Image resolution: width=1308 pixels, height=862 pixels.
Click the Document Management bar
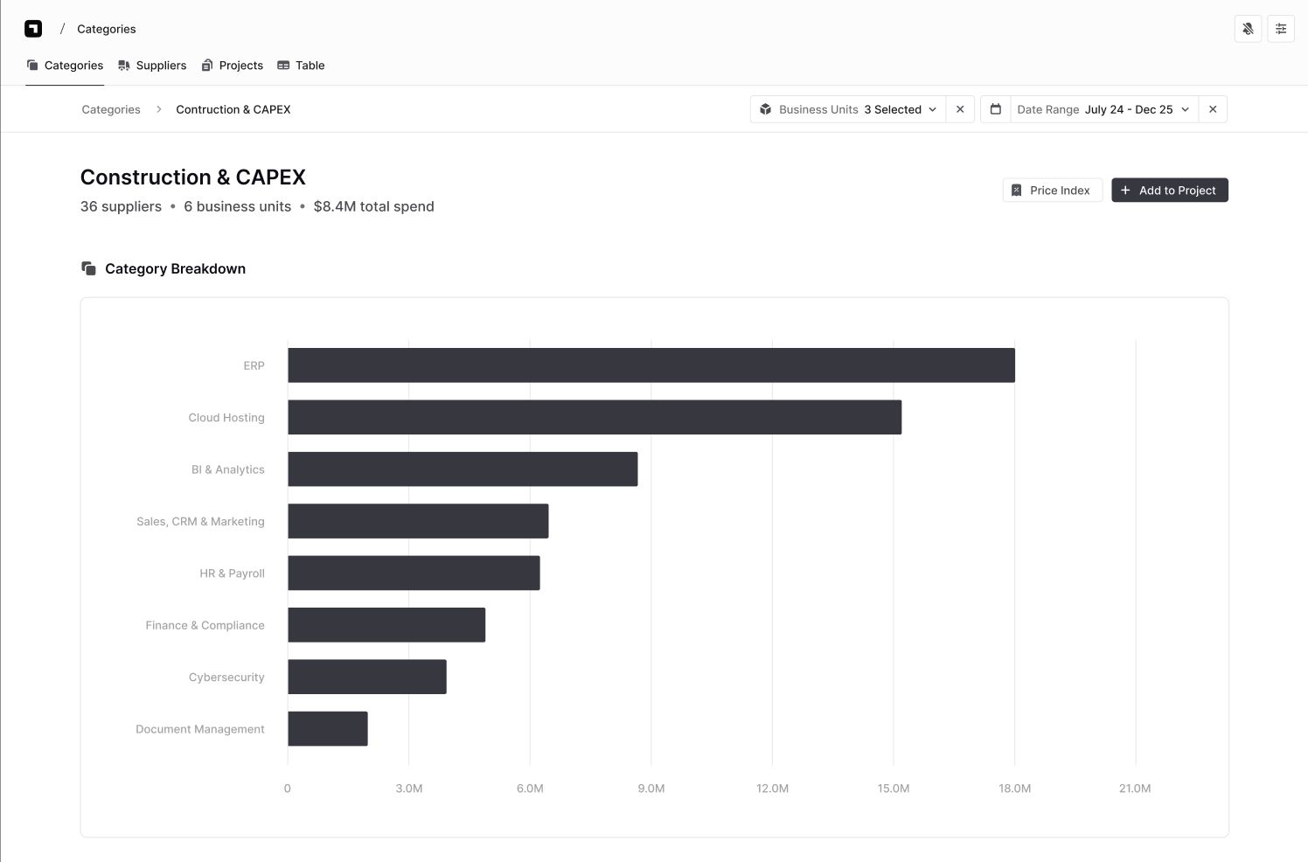coord(328,729)
